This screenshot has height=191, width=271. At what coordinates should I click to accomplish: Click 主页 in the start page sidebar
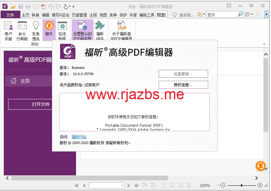pos(28,81)
